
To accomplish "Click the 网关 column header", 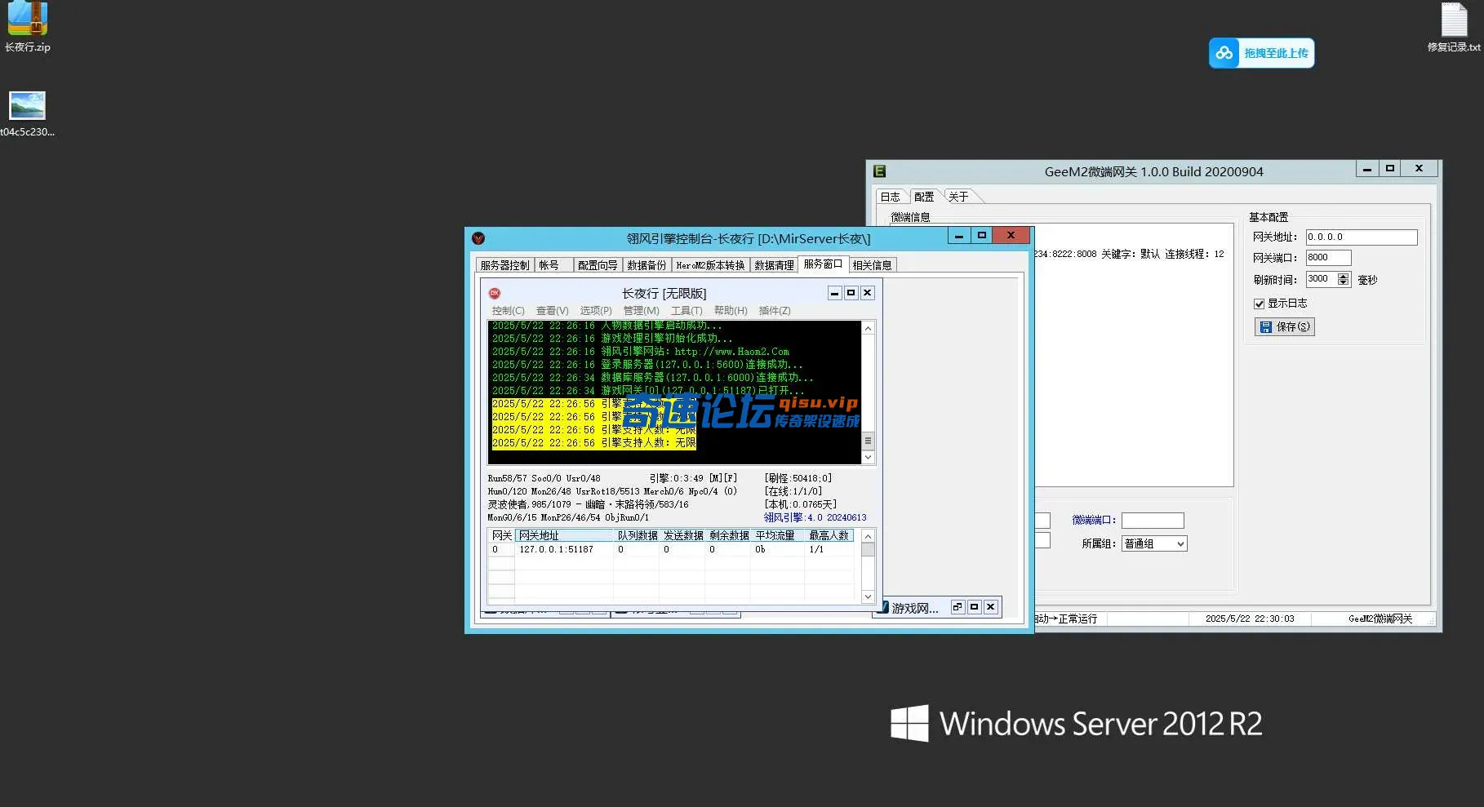I will 501,535.
